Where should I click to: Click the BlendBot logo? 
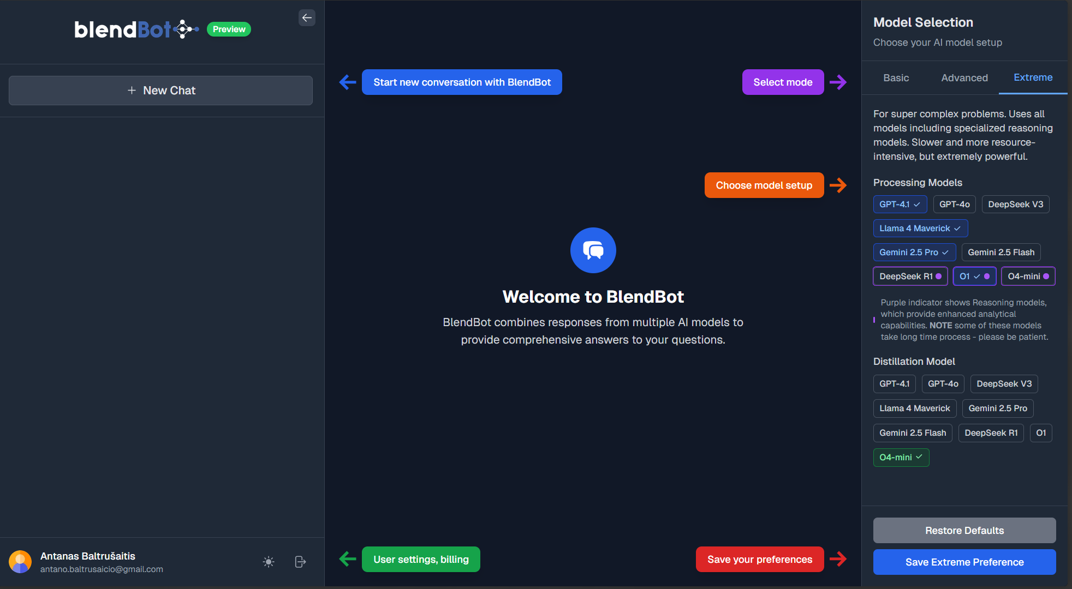click(136, 29)
